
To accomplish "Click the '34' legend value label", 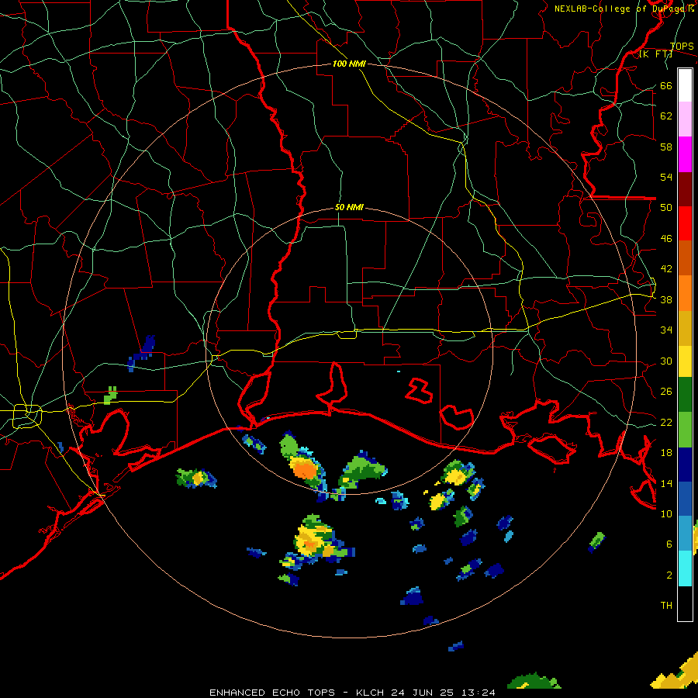I will pyautogui.click(x=666, y=330).
